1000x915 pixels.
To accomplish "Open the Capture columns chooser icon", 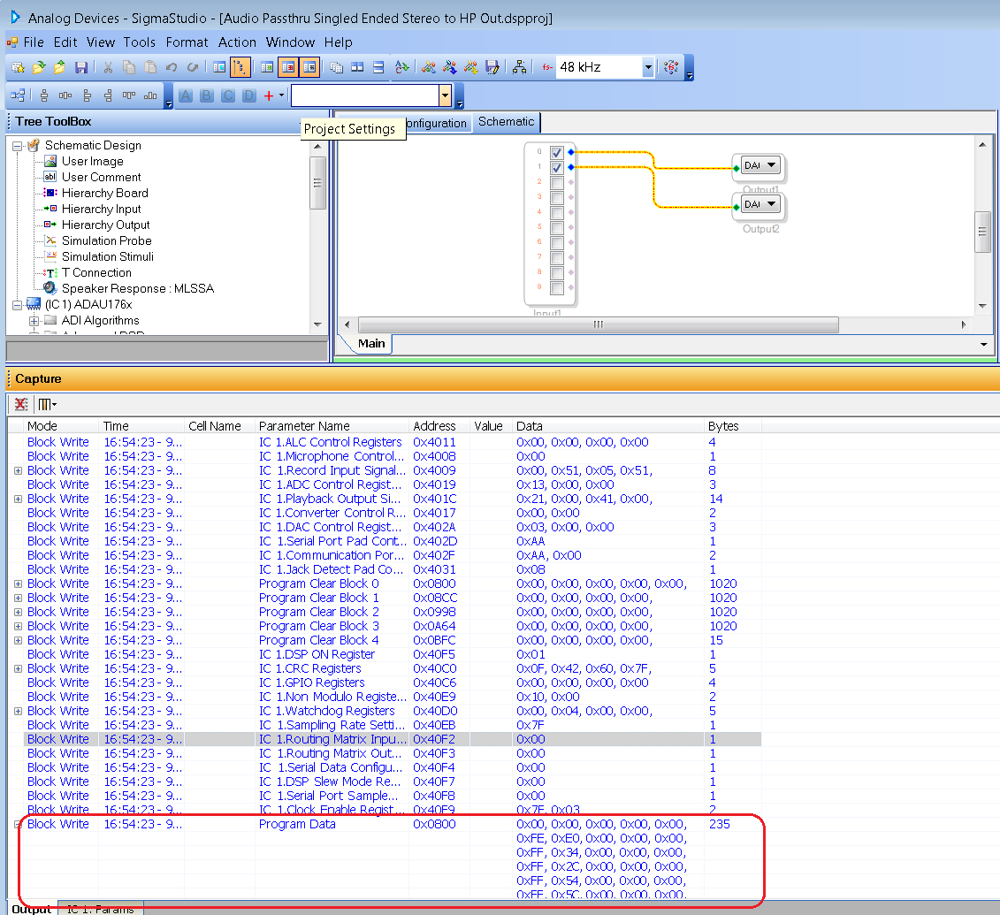I will (x=47, y=404).
